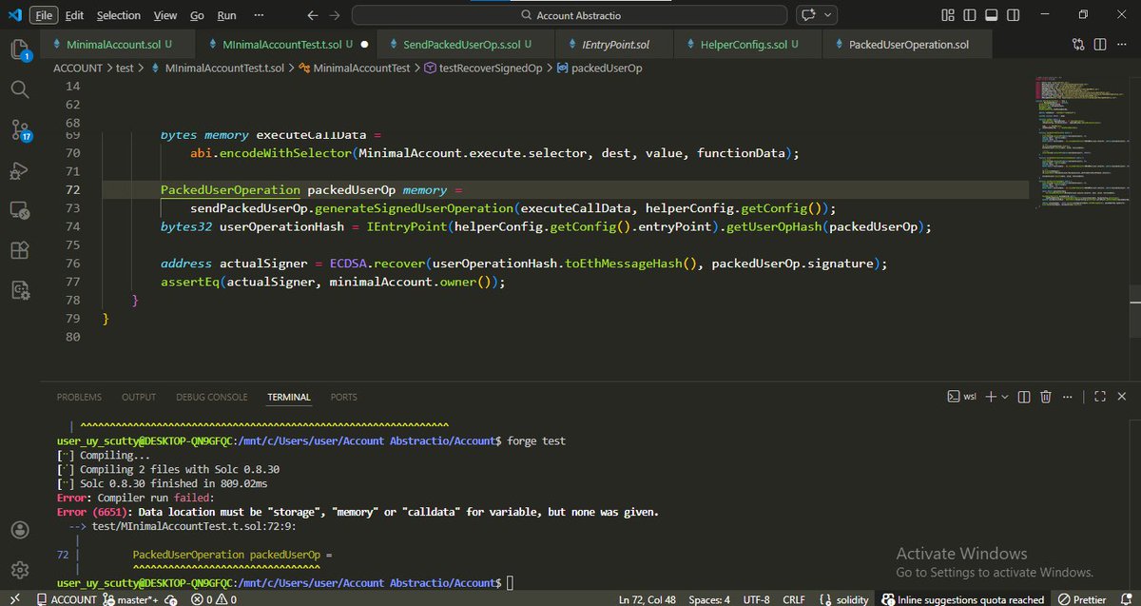
Task: Change indentation via Spaces: 4
Action: [x=709, y=599]
